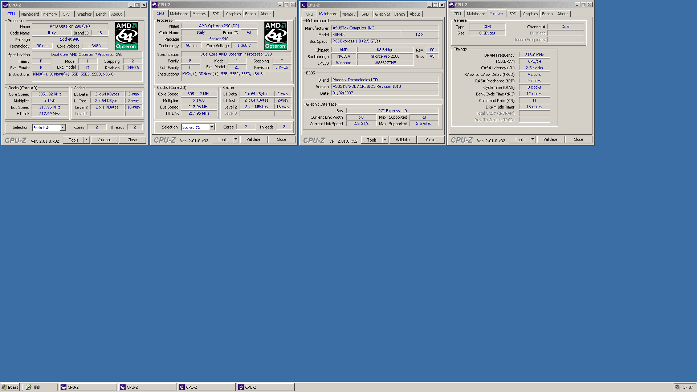Open Graphics tab in Mainboard window
This screenshot has width=697, height=392.
(x=382, y=14)
